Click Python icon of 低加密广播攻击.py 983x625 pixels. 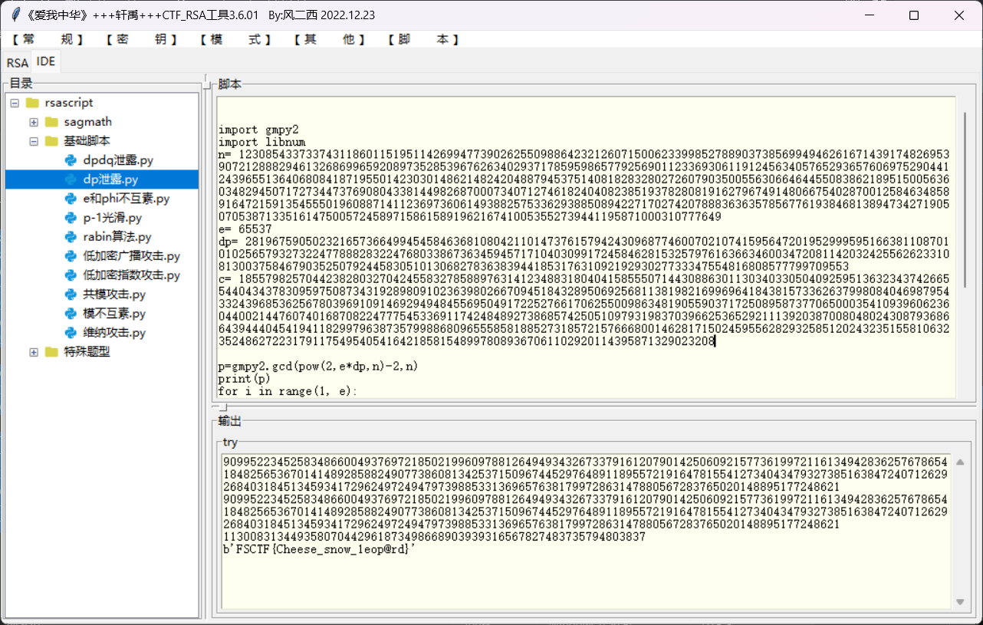(71, 256)
